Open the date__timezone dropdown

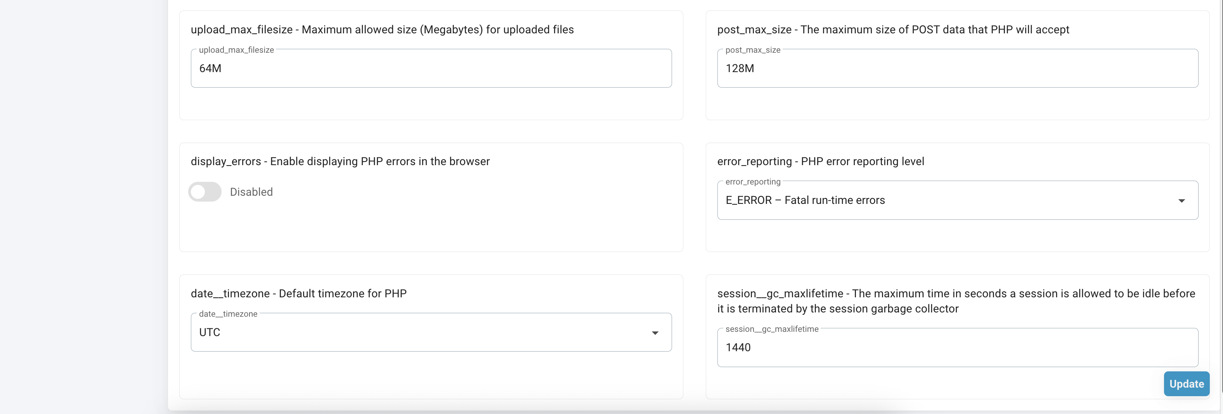tap(431, 333)
